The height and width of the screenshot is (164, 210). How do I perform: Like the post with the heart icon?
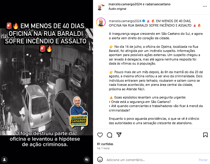[x=100, y=135]
